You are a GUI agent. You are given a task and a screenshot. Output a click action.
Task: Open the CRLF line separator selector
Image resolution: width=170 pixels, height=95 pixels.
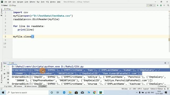click(x=134, y=89)
